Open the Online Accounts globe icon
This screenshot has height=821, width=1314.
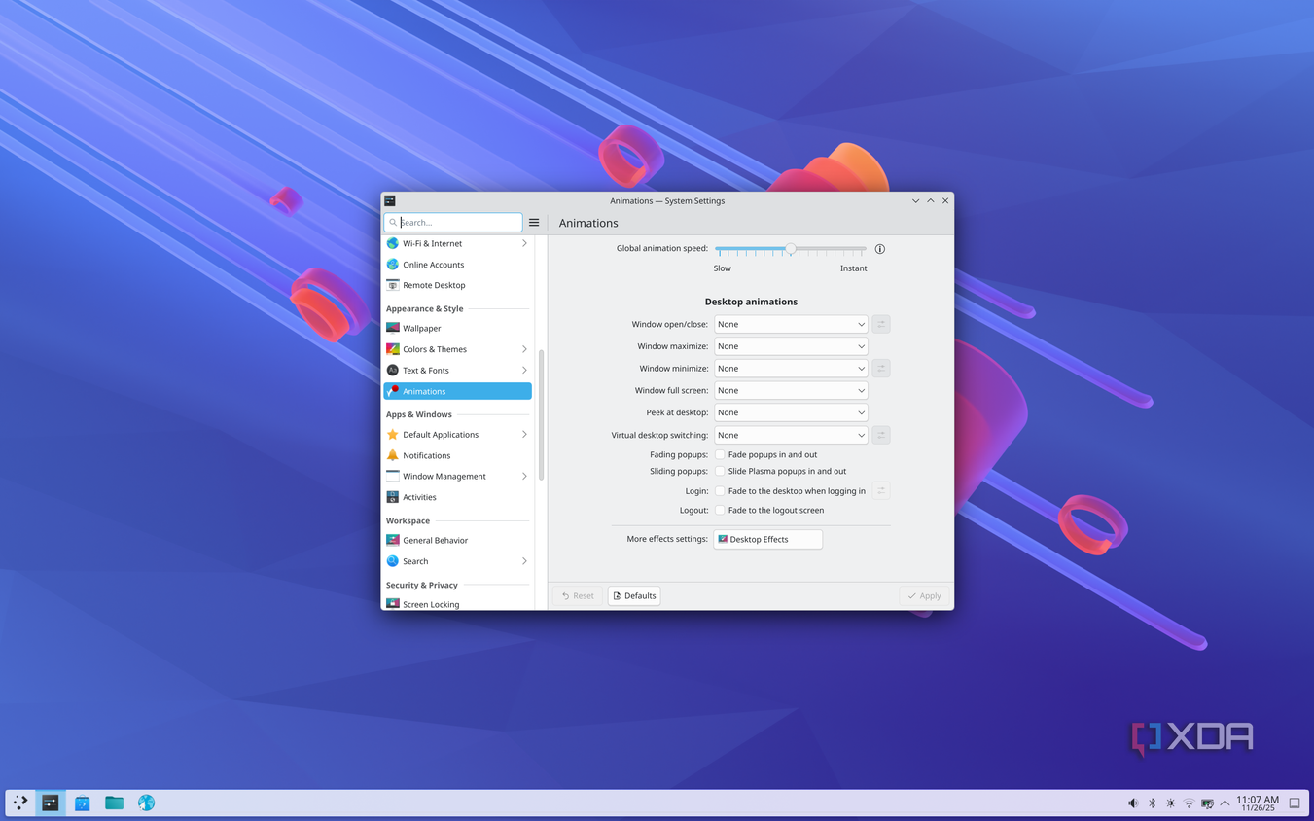(x=393, y=265)
